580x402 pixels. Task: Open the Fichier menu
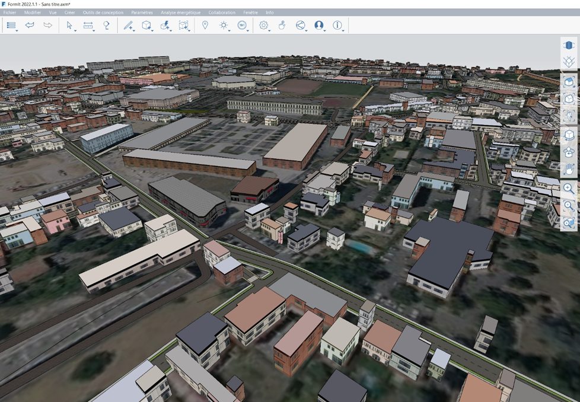(x=10, y=12)
